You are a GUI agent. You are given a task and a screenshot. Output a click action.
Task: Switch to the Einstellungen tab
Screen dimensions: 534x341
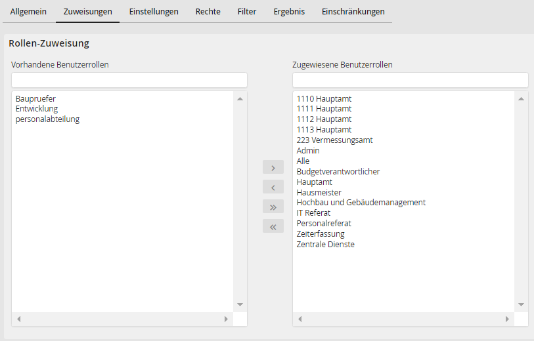pyautogui.click(x=154, y=12)
